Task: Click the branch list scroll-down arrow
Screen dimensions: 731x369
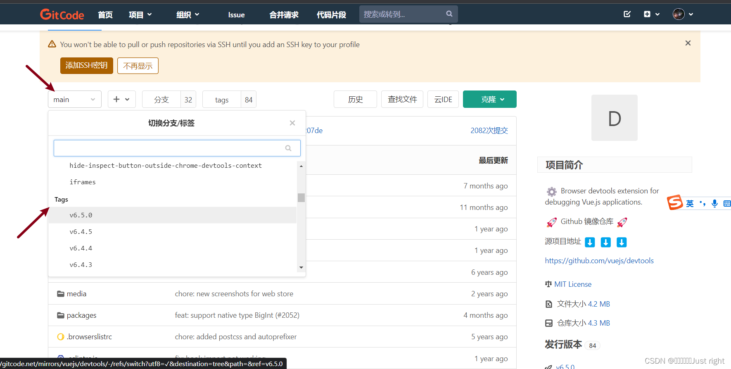Action: [x=301, y=267]
